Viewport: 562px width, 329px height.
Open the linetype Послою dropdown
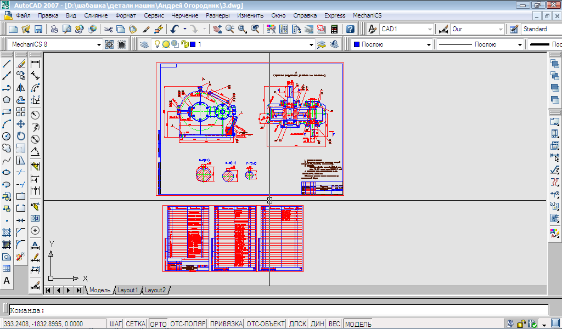click(520, 45)
